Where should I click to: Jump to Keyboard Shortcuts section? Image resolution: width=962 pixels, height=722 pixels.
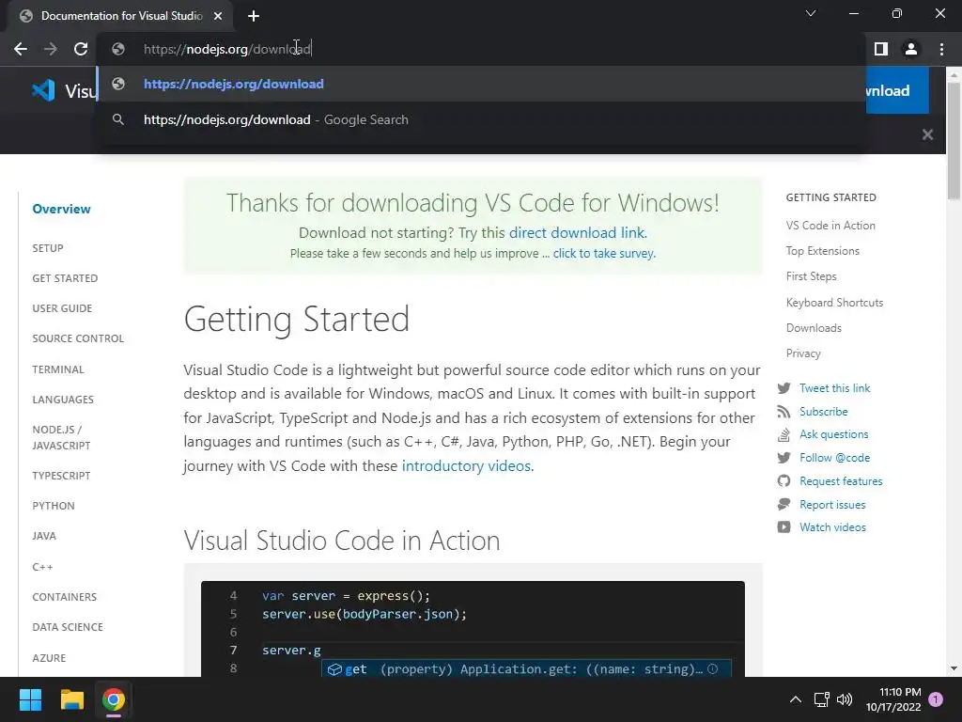pyautogui.click(x=834, y=303)
